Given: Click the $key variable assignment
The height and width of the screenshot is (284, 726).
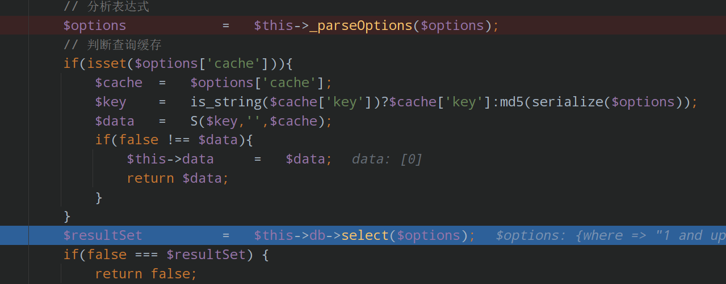Looking at the screenshot, I should (111, 102).
